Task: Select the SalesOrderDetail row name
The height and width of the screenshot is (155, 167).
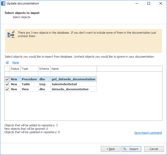Action: coord(64,84)
